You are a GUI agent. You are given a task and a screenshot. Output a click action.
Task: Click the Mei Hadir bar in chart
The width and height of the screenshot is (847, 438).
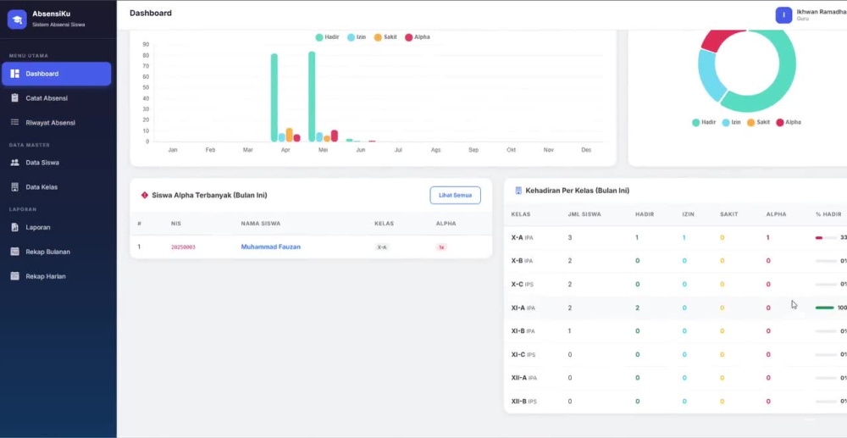pyautogui.click(x=312, y=97)
